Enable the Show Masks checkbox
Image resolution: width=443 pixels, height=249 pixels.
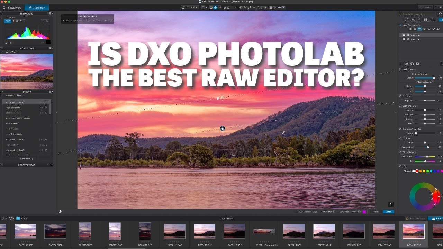click(x=321, y=212)
